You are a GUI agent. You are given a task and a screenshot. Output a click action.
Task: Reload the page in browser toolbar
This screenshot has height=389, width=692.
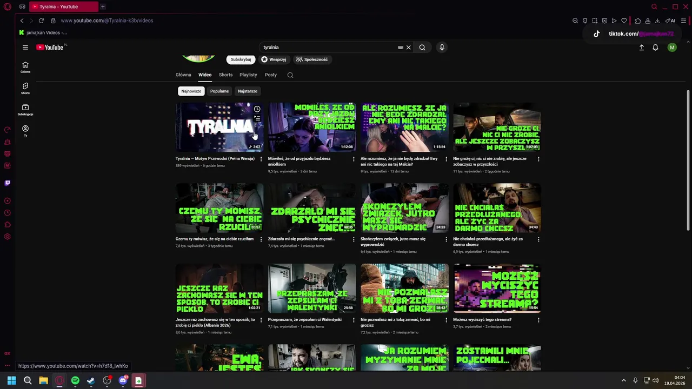tap(41, 21)
